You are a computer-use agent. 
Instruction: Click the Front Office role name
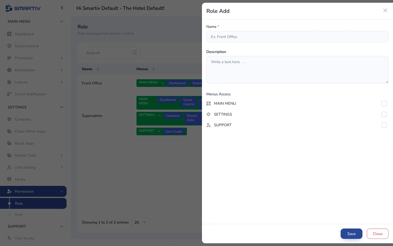(x=92, y=83)
